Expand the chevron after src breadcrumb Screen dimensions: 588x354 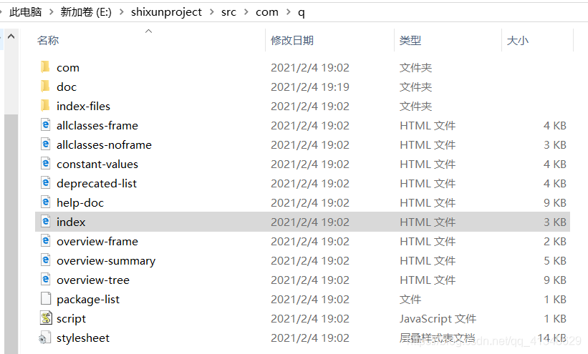246,12
